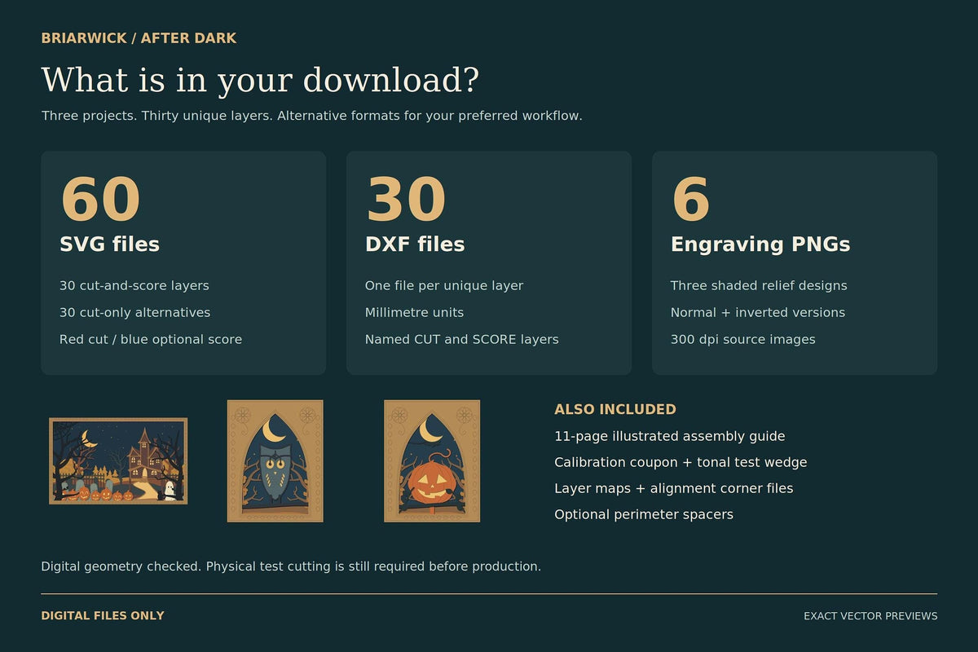Click the 'SVG files' card title
Viewport: 978px width, 652px height.
(x=109, y=244)
